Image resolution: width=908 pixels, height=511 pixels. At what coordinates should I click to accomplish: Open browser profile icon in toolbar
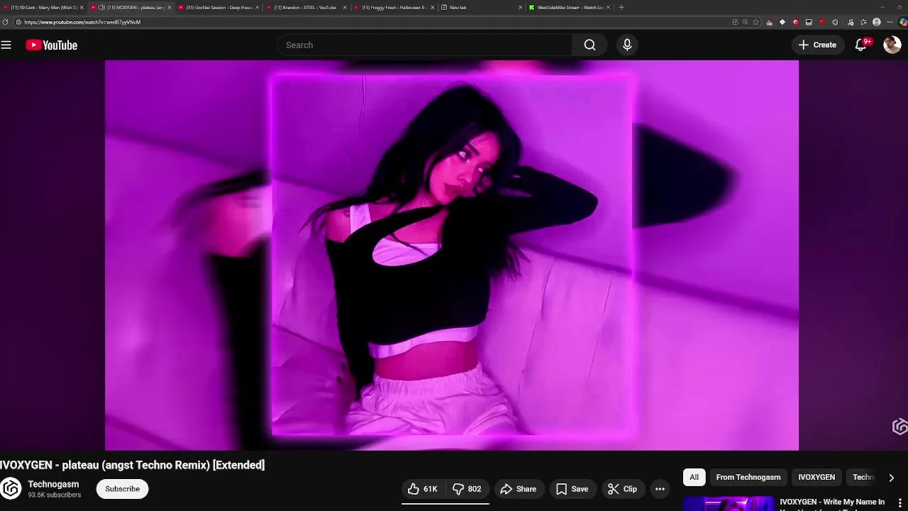(877, 22)
